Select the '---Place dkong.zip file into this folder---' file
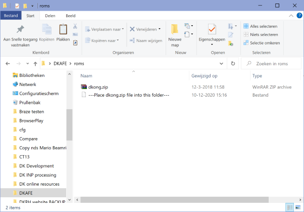This screenshot has height=212, width=304. point(125,95)
